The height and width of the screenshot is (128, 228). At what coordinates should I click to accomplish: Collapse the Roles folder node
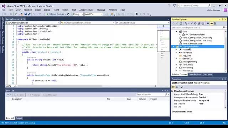(176, 32)
